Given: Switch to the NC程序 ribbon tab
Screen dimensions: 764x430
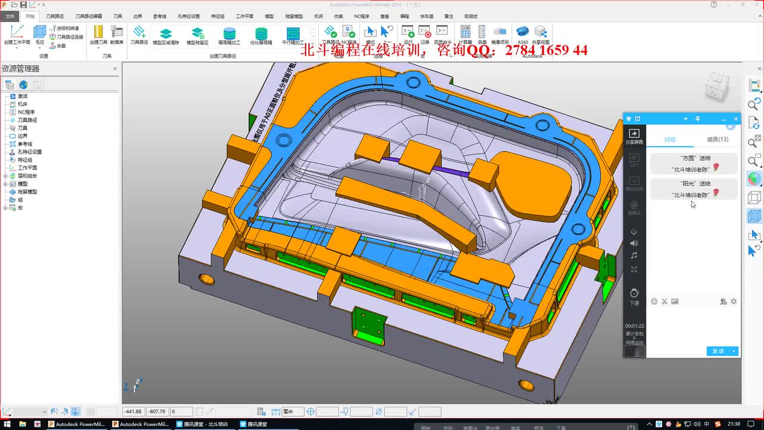Looking at the screenshot, I should coord(362,16).
